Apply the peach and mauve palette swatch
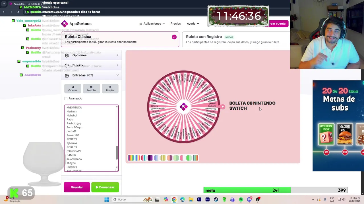 [x=169, y=158]
